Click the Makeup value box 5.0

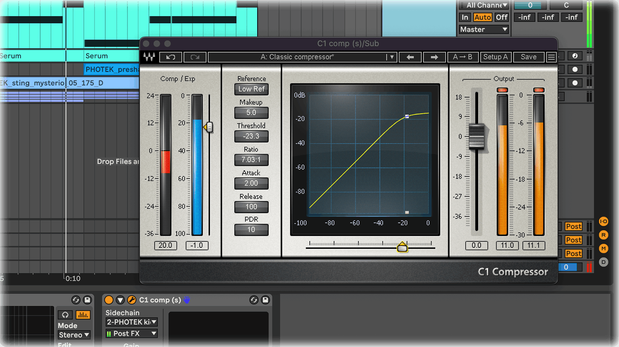(x=252, y=113)
